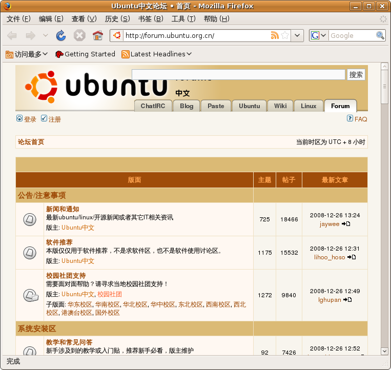
Task: Click the Forward navigation arrow
Action: pyautogui.click(x=30, y=36)
